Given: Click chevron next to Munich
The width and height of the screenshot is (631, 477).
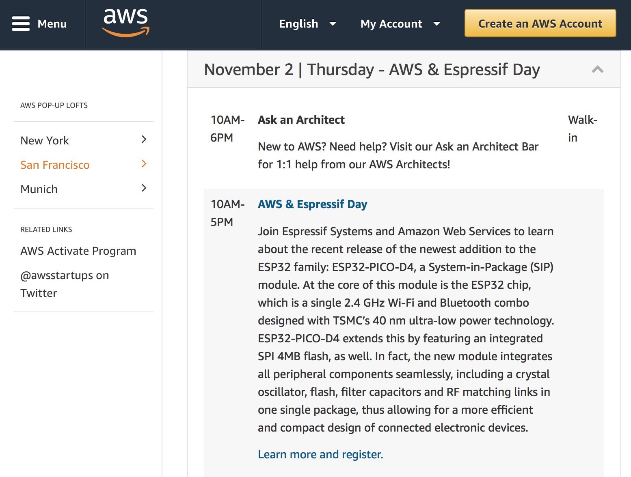Looking at the screenshot, I should point(144,188).
